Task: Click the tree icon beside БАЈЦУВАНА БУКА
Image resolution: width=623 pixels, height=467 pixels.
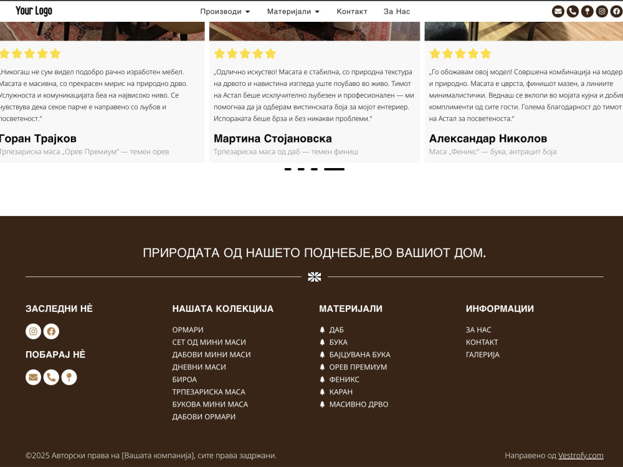Action: tap(322, 354)
